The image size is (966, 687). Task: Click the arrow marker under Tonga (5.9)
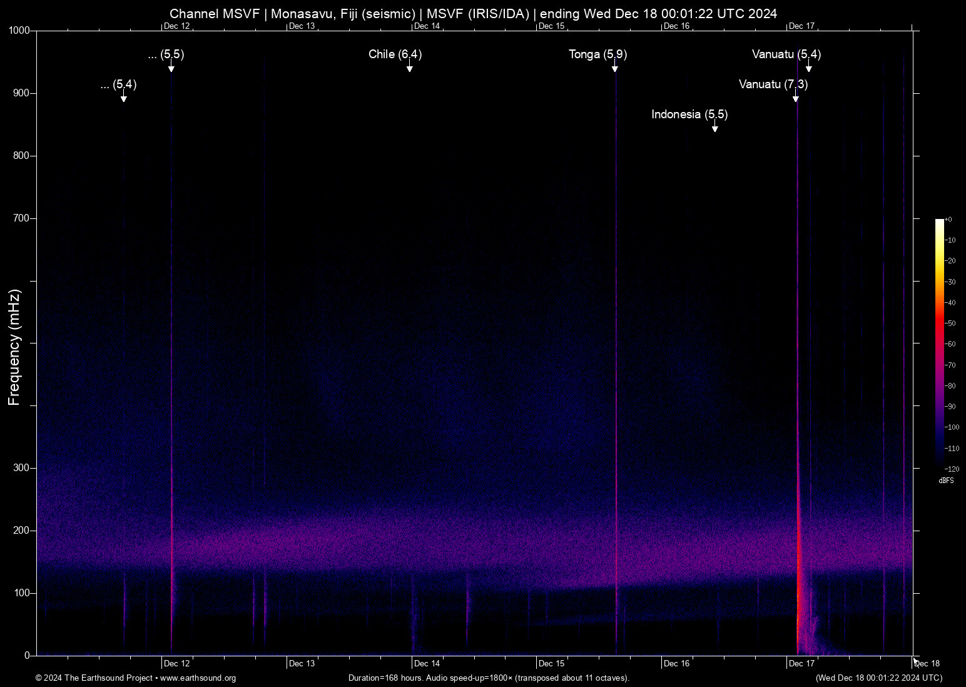point(615,68)
